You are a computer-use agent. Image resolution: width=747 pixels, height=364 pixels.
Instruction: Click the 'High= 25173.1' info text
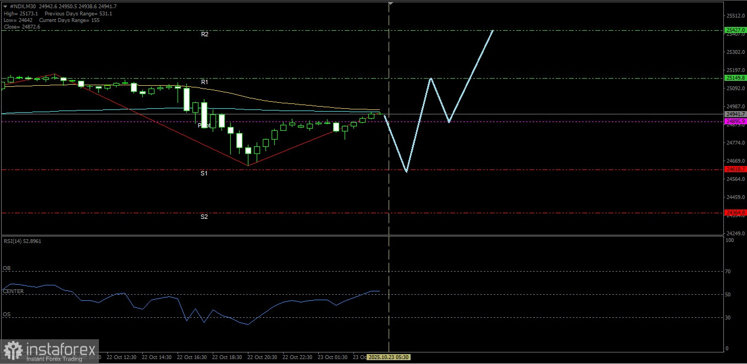(x=21, y=13)
